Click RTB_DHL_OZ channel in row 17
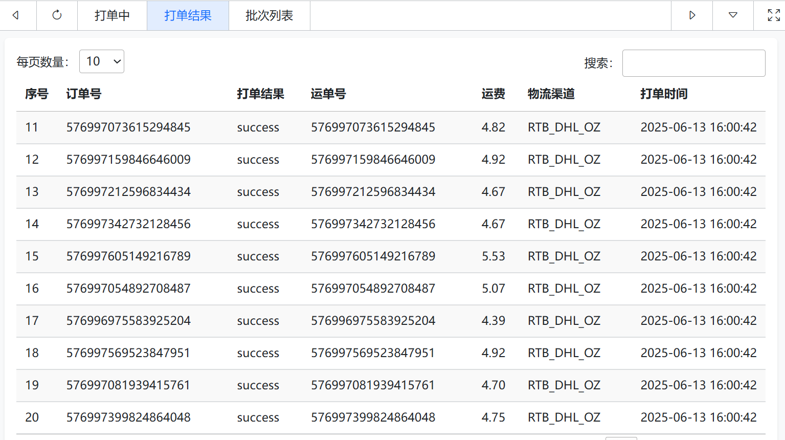The width and height of the screenshot is (785, 440). 564,321
